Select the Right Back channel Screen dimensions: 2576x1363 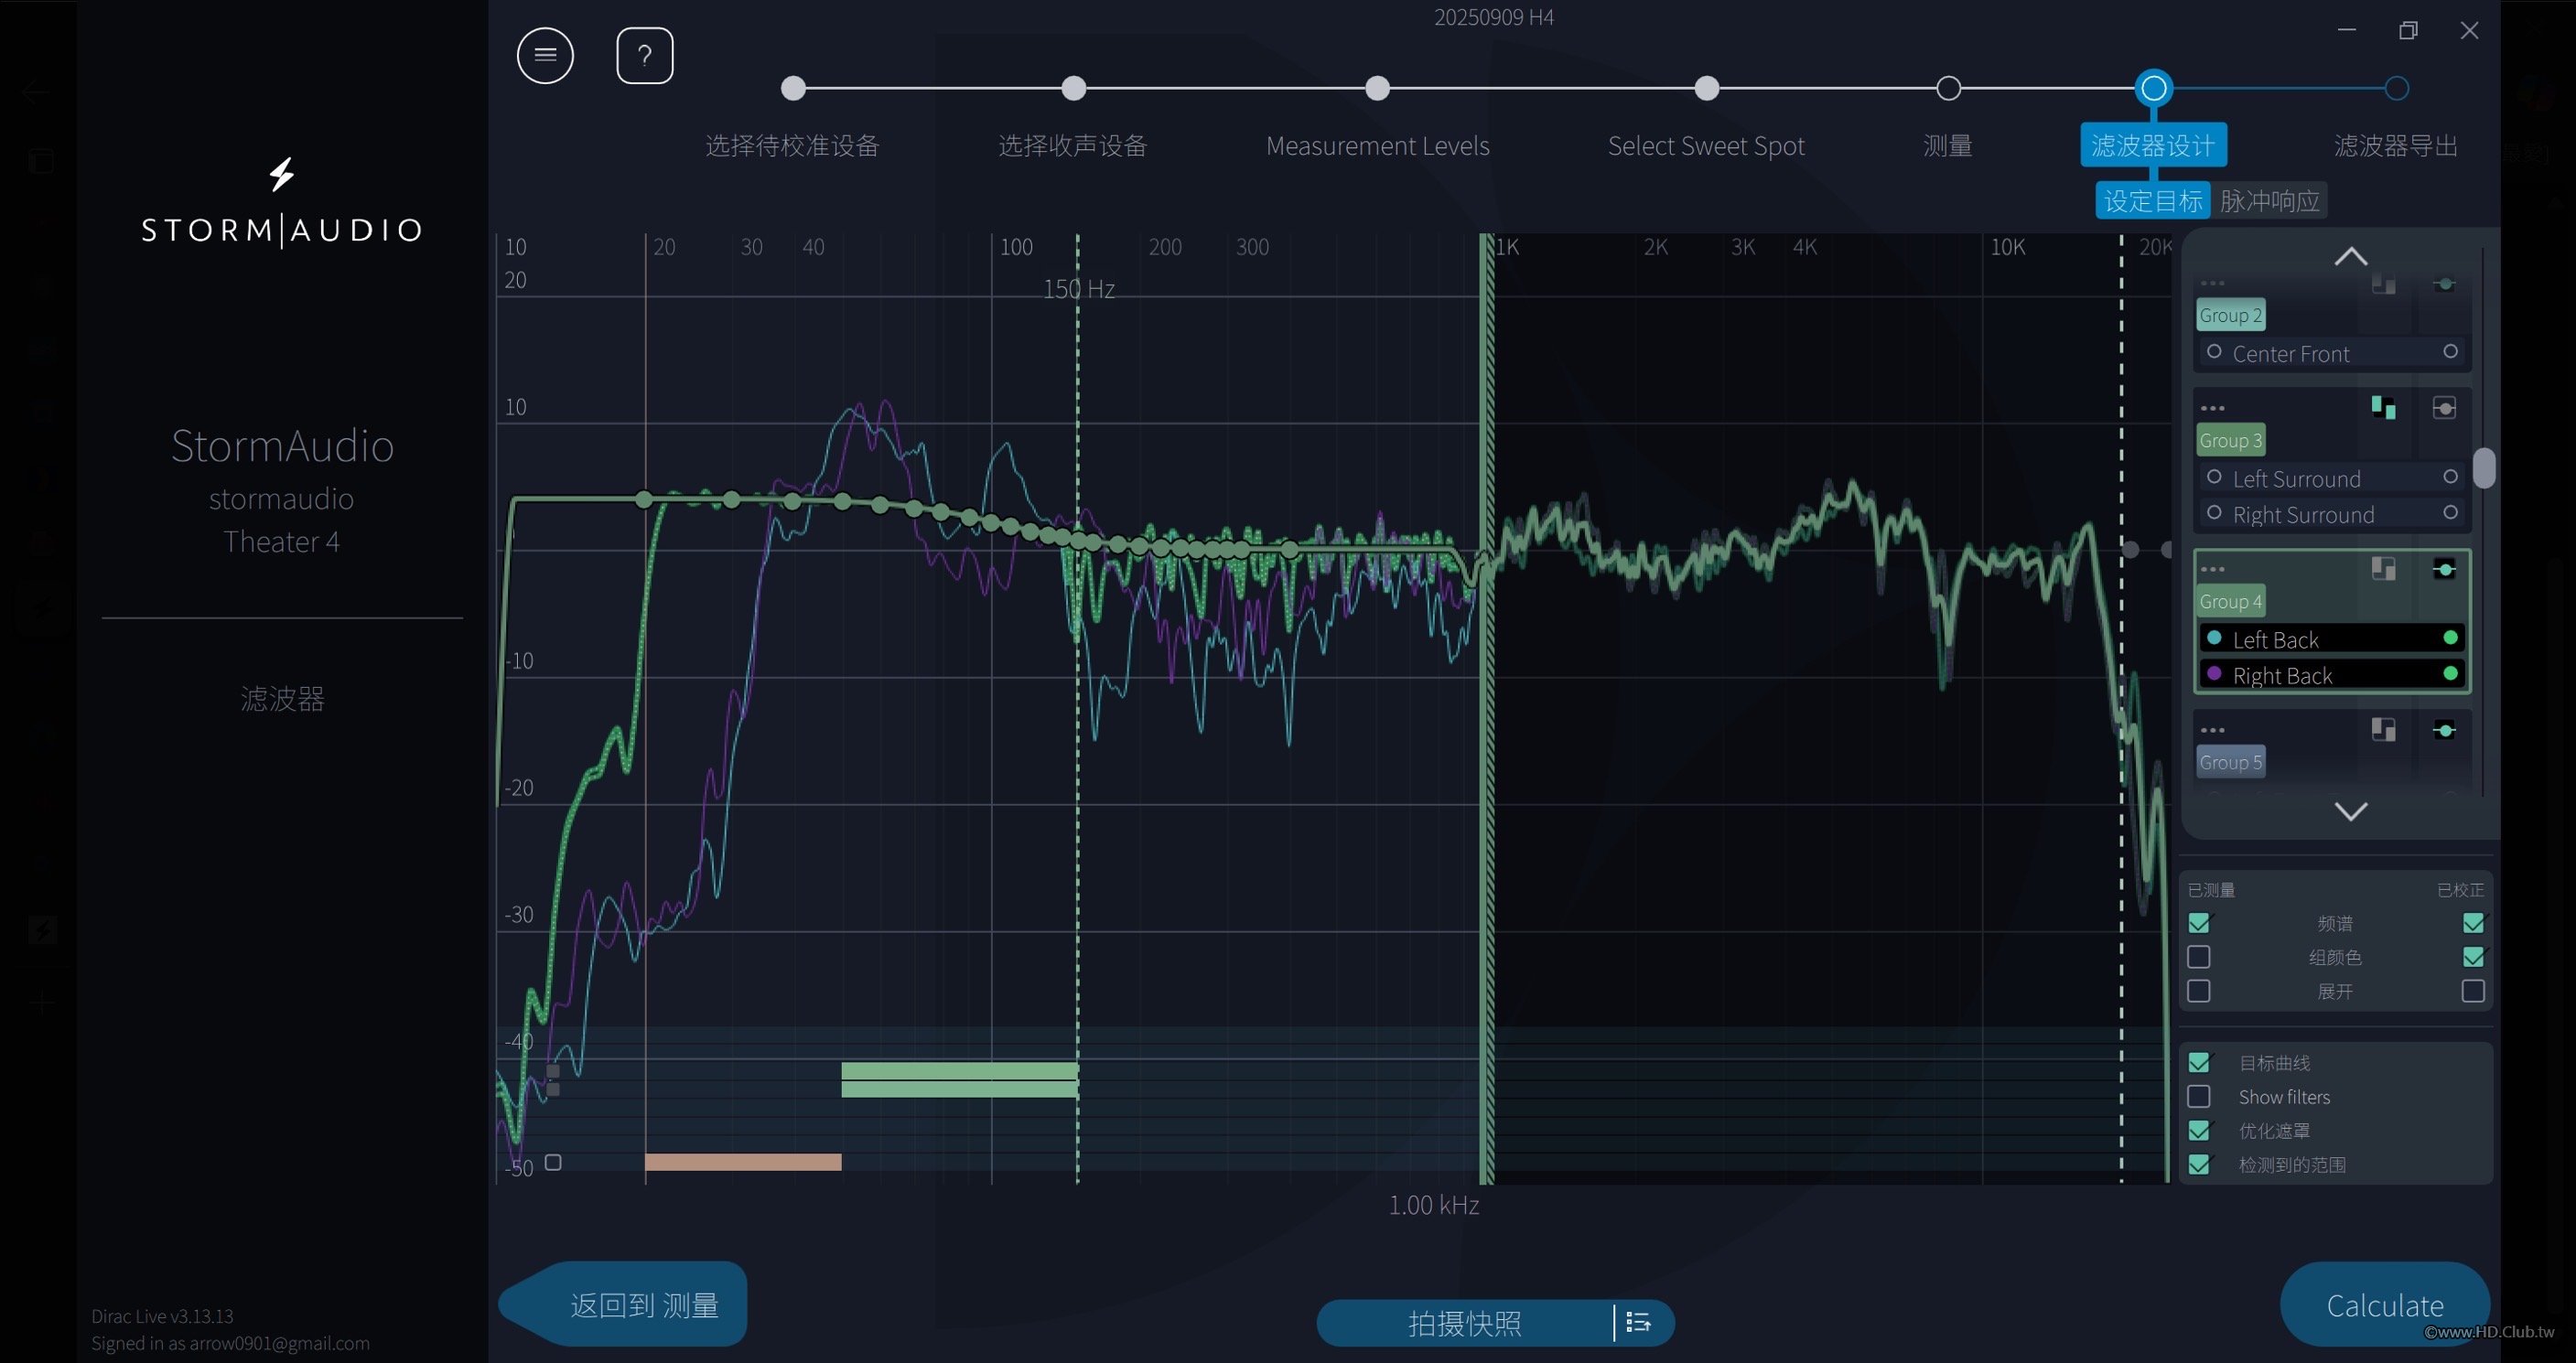2332,675
